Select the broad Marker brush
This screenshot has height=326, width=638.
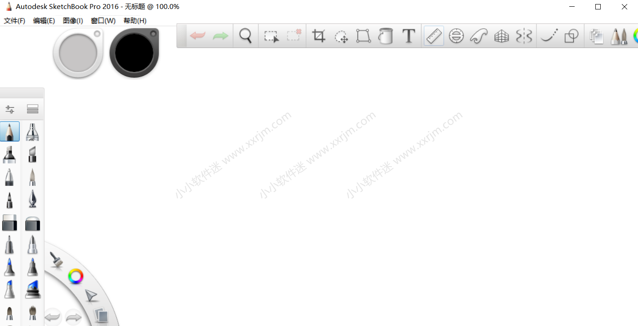[x=9, y=154]
